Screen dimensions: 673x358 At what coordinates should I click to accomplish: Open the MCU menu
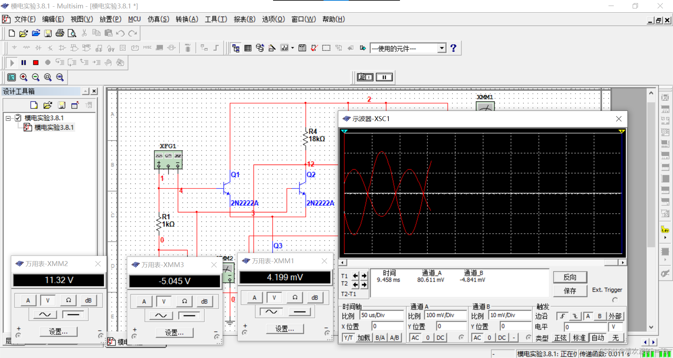tap(134, 19)
